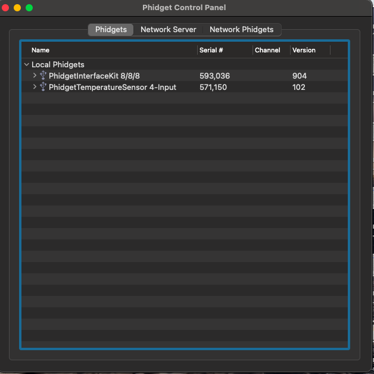Click USB icon beside PhidgetInterfaceKit 8/8/8
The width and height of the screenshot is (374, 374).
(43, 75)
